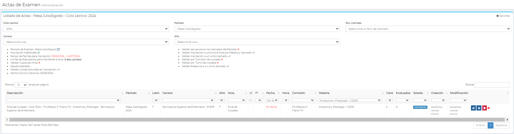The height and width of the screenshot is (134, 514).
Task: Sort table by Período column
Action: pos(137,93)
